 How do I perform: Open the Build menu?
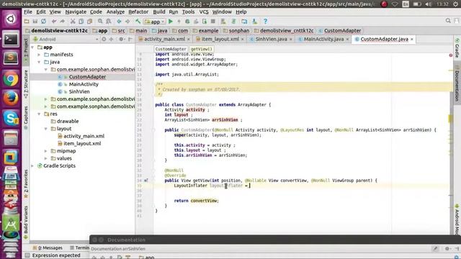point(159,12)
